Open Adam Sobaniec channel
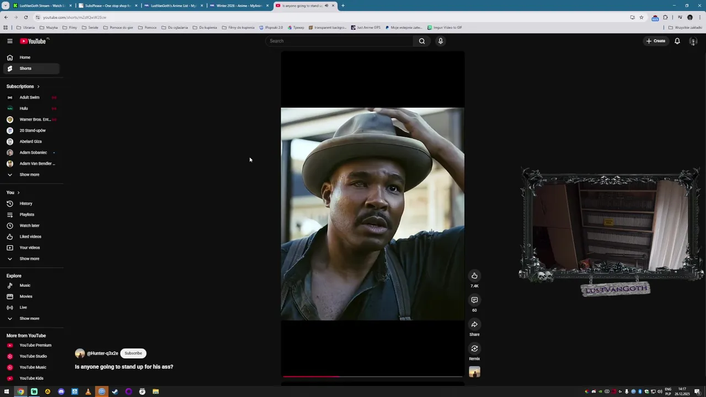 [31, 153]
